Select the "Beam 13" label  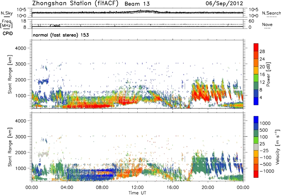pyautogui.click(x=137, y=4)
